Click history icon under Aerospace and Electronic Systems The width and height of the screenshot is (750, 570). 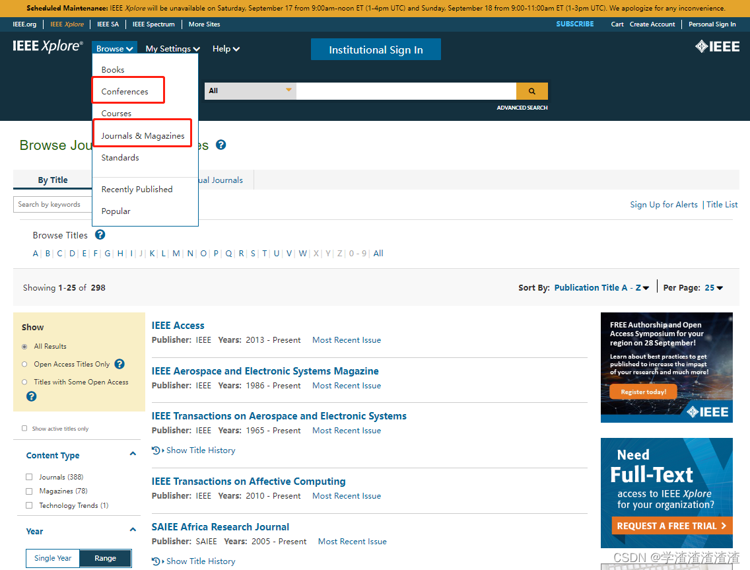click(x=155, y=450)
